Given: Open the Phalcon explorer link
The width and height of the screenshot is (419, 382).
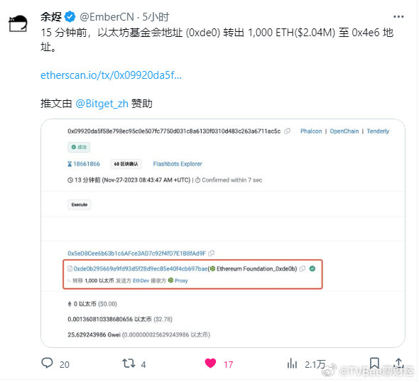Looking at the screenshot, I should click(x=311, y=131).
